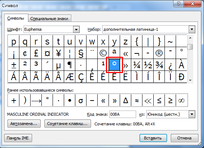The width and height of the screenshot is (204, 148).
Task: Select the less-or-equal ≤ recent symbol
Action: tap(159, 100)
